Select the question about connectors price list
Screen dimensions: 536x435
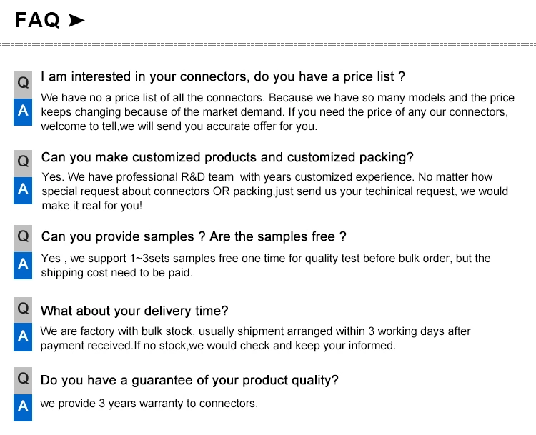[x=223, y=76]
